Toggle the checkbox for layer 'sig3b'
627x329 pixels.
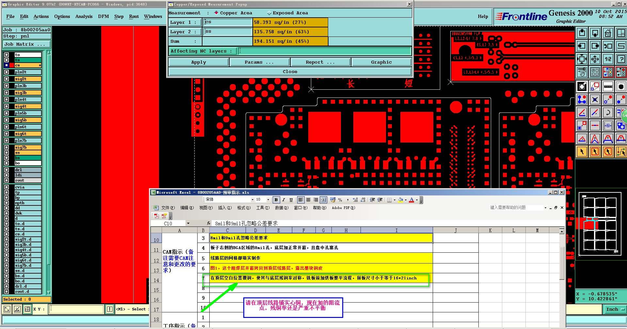[x=7, y=93]
